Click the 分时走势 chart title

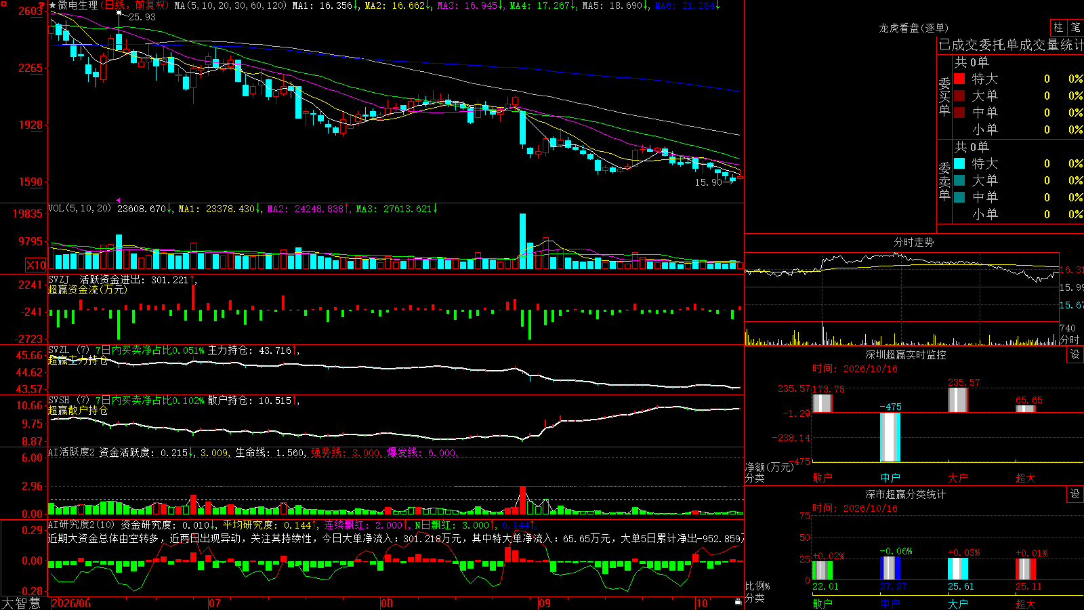click(x=913, y=242)
